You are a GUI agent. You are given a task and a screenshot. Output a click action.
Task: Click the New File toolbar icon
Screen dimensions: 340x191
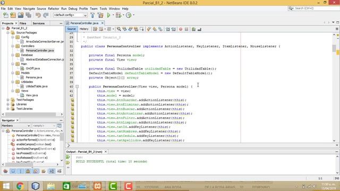[x=6, y=15]
